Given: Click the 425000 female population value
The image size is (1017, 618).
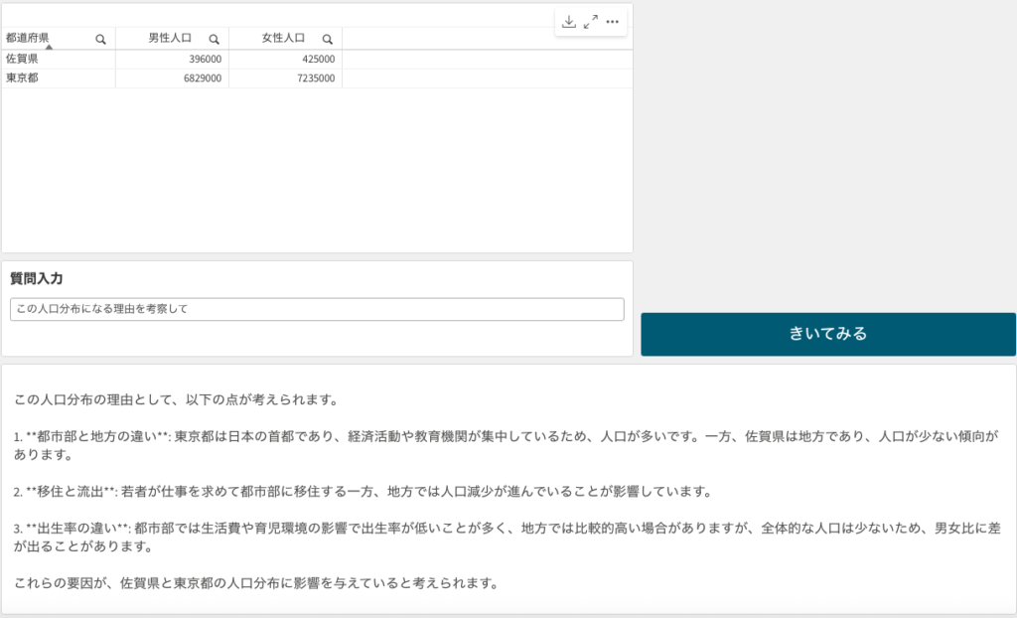Looking at the screenshot, I should coord(318,59).
